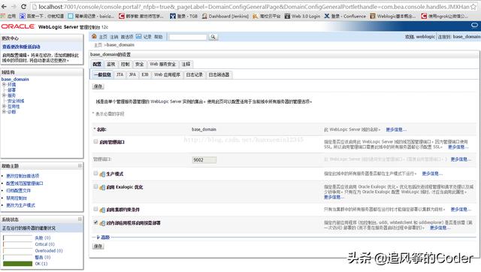
Task: Open the Baidu paw-icon bookmark
Action: (x=42, y=16)
